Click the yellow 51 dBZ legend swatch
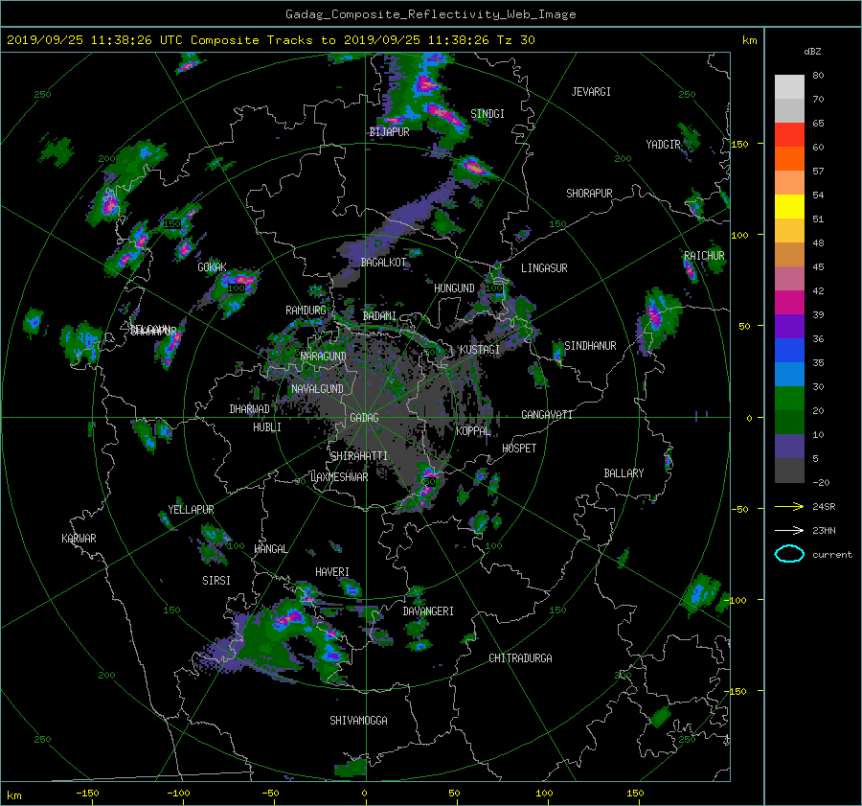This screenshot has height=806, width=862. 789,206
